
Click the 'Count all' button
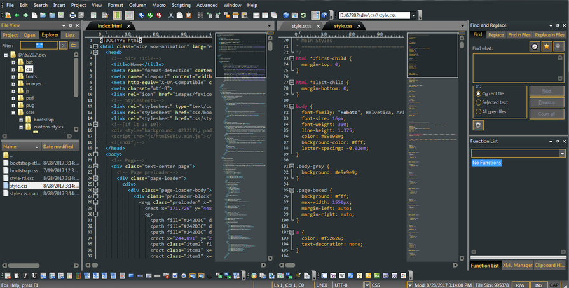click(x=546, y=113)
